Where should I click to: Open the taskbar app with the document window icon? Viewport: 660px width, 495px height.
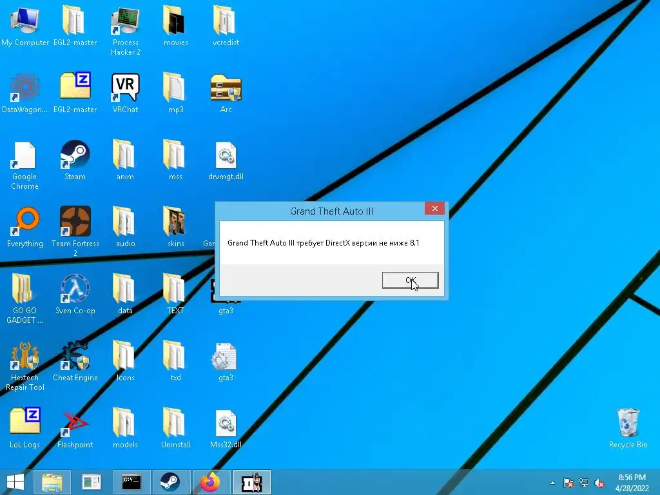[92, 482]
